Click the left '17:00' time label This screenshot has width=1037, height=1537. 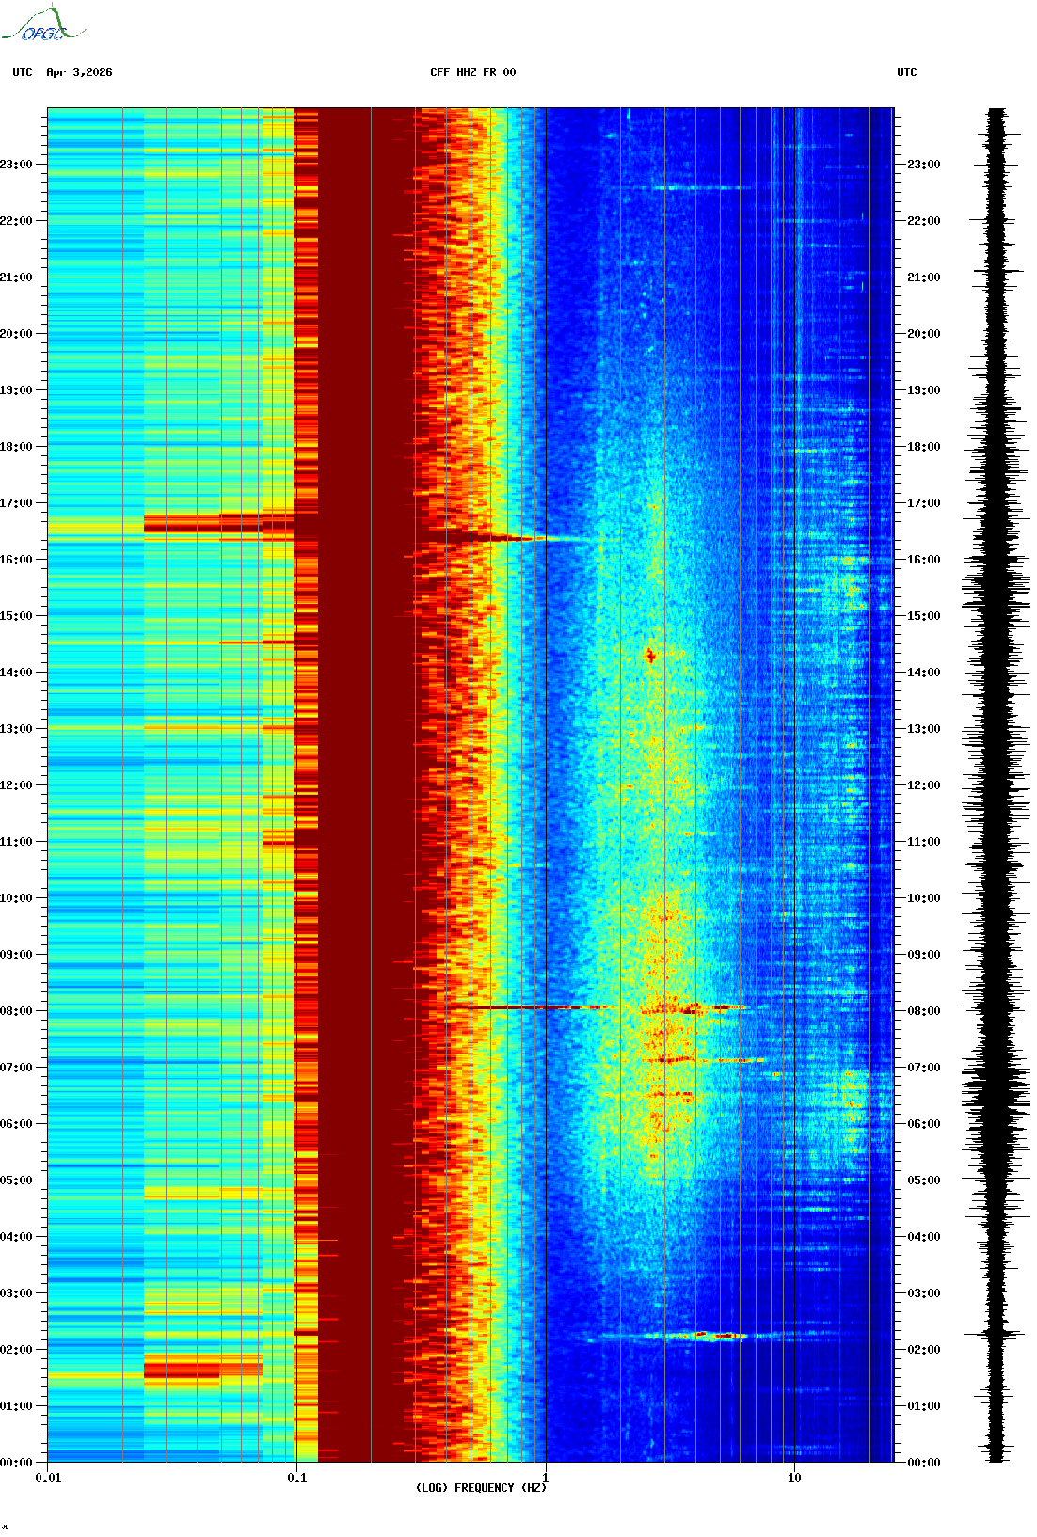16,503
